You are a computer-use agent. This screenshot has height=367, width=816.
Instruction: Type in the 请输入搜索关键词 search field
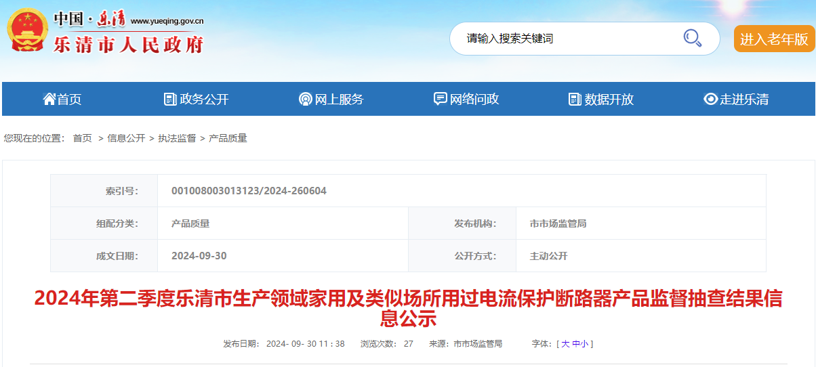tap(569, 39)
